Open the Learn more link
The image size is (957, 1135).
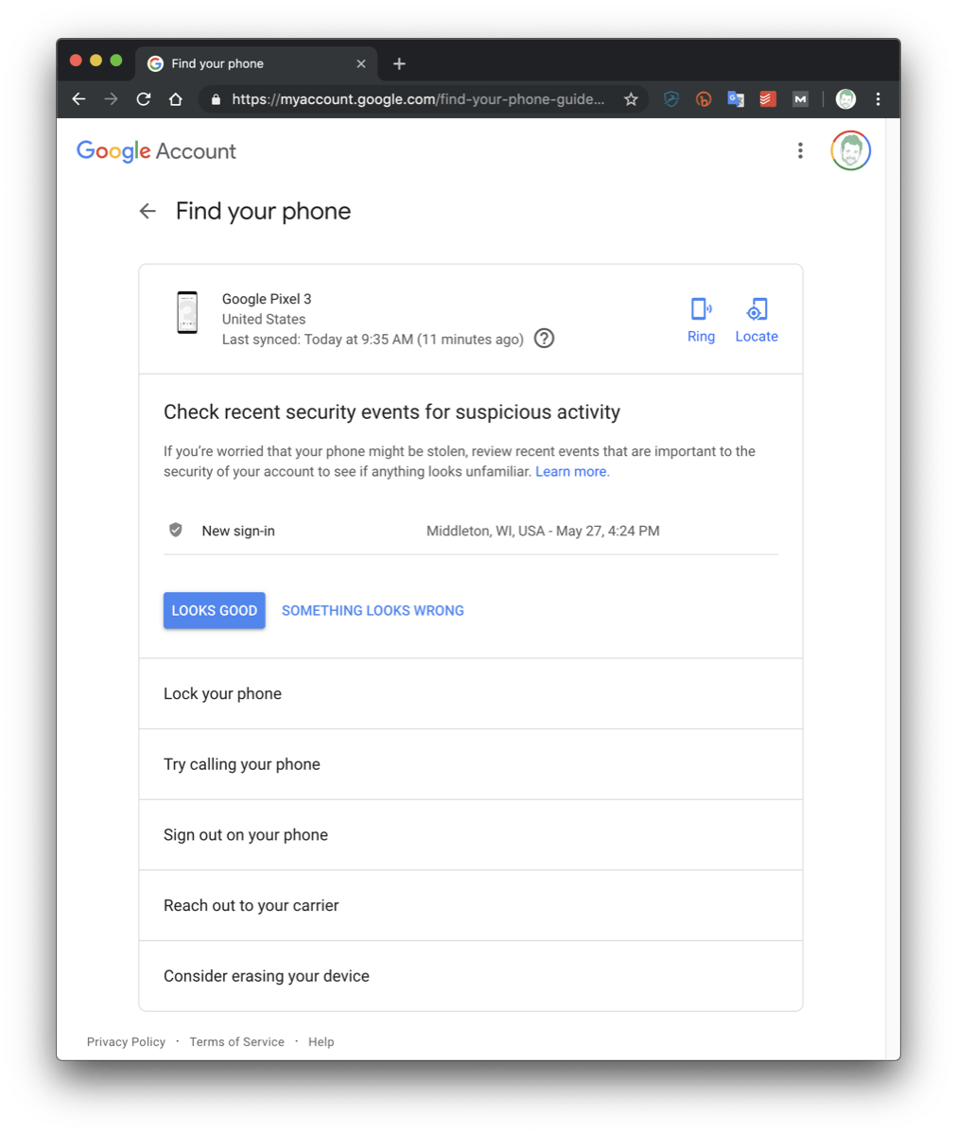(571, 470)
